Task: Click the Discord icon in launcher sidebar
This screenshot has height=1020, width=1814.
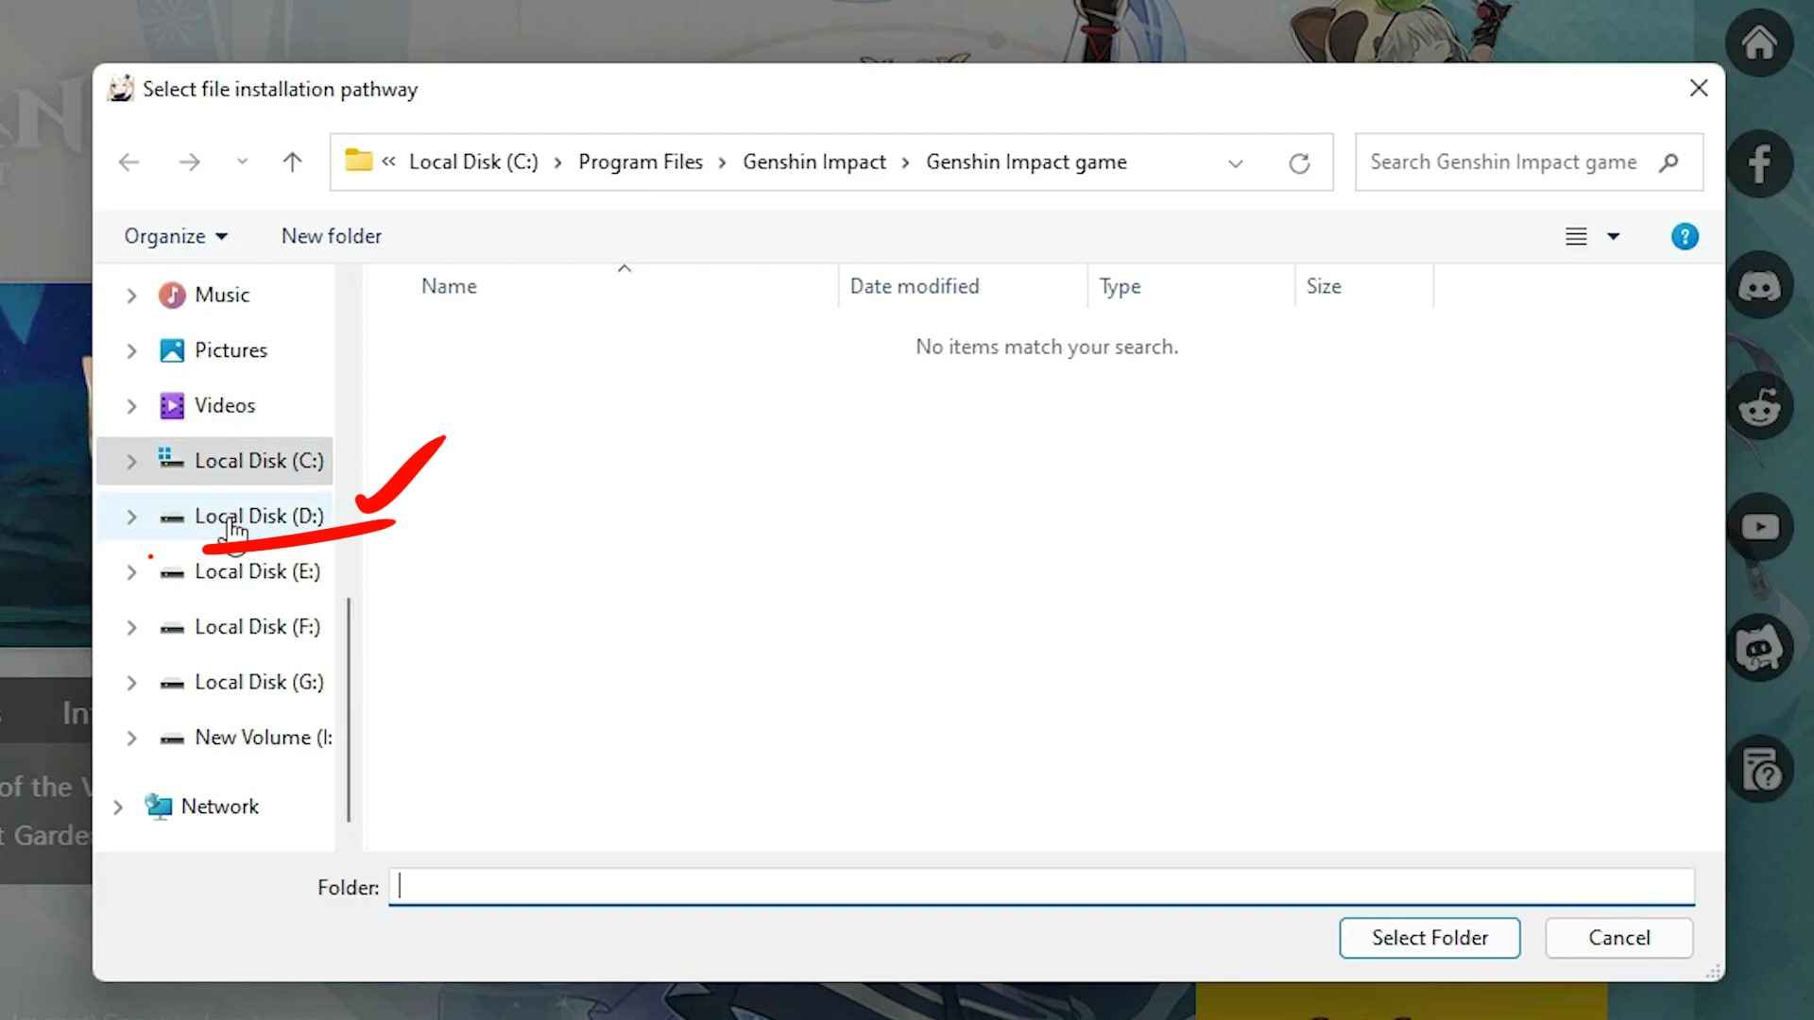Action: pos(1759,285)
